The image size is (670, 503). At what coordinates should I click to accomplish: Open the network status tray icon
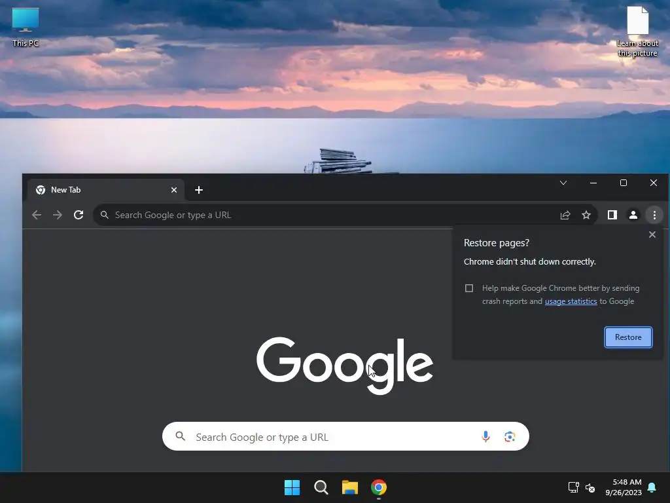click(573, 487)
